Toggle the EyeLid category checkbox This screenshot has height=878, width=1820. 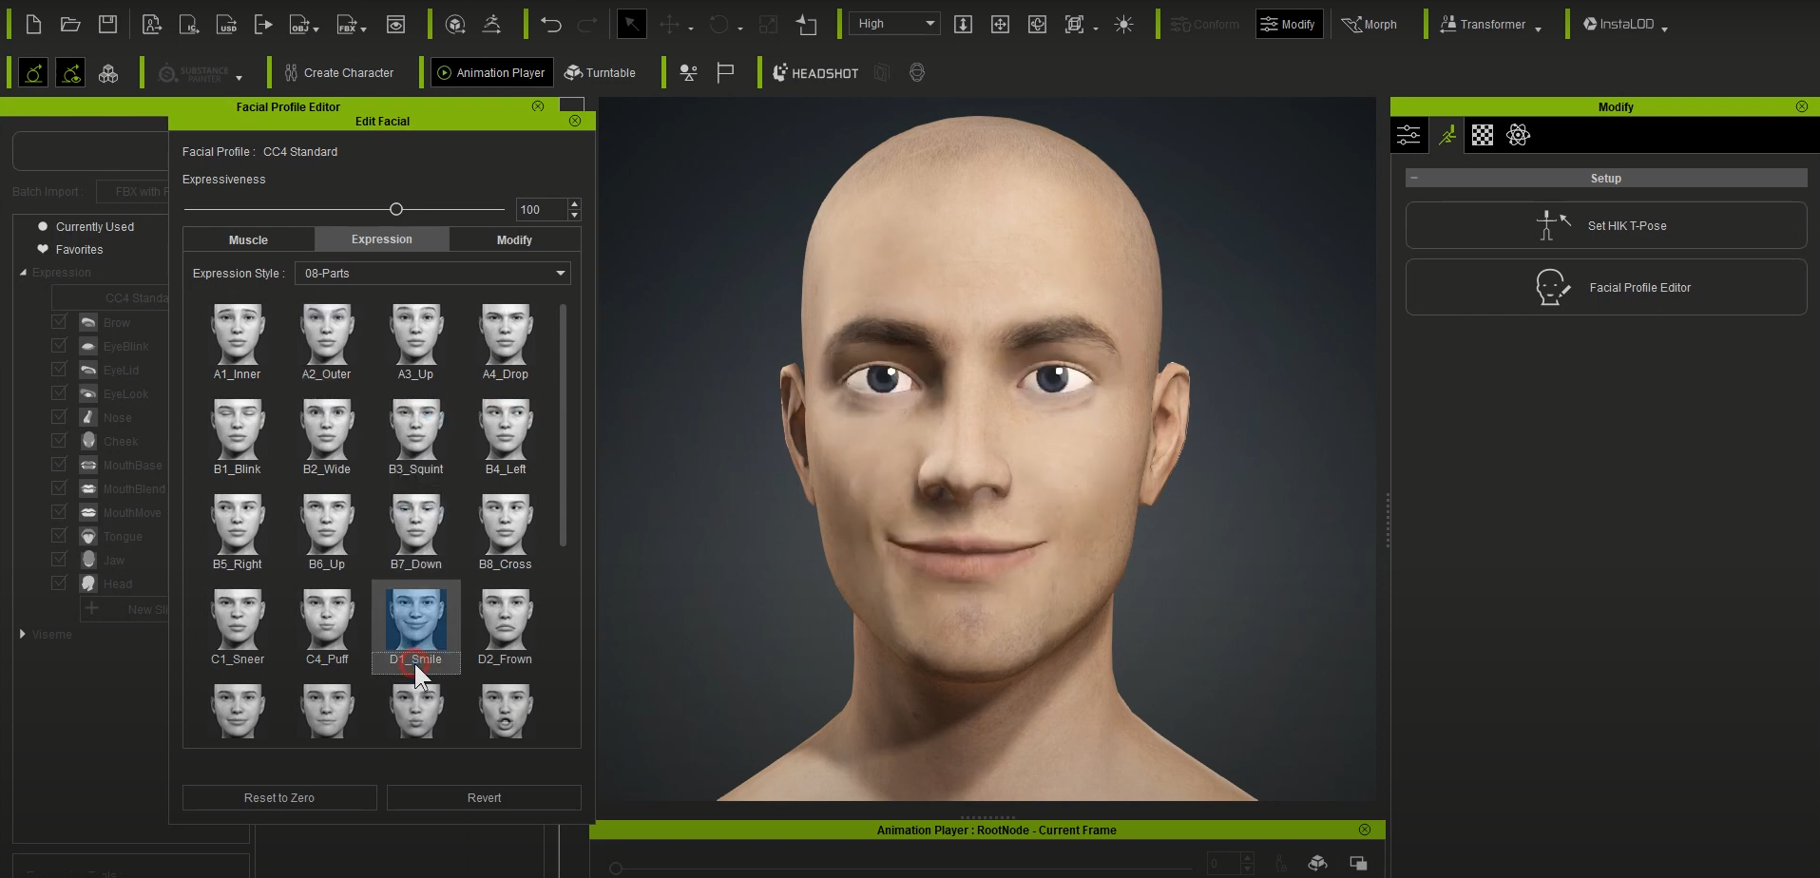point(59,370)
